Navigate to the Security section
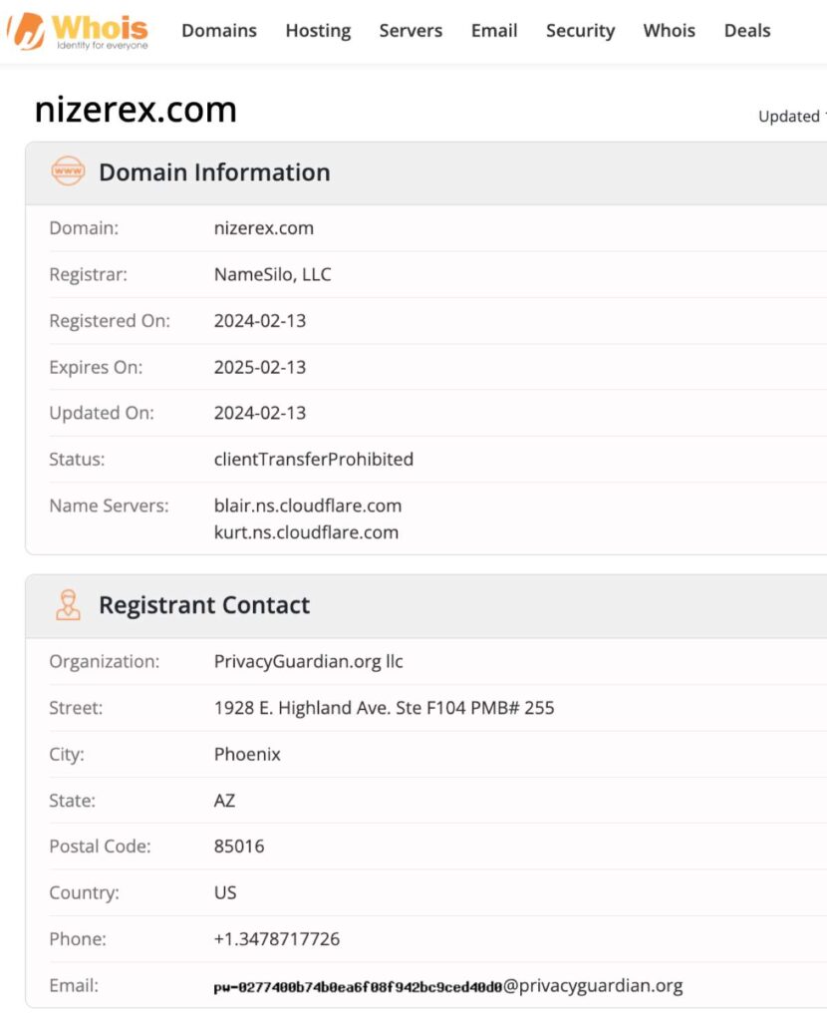 tap(580, 31)
